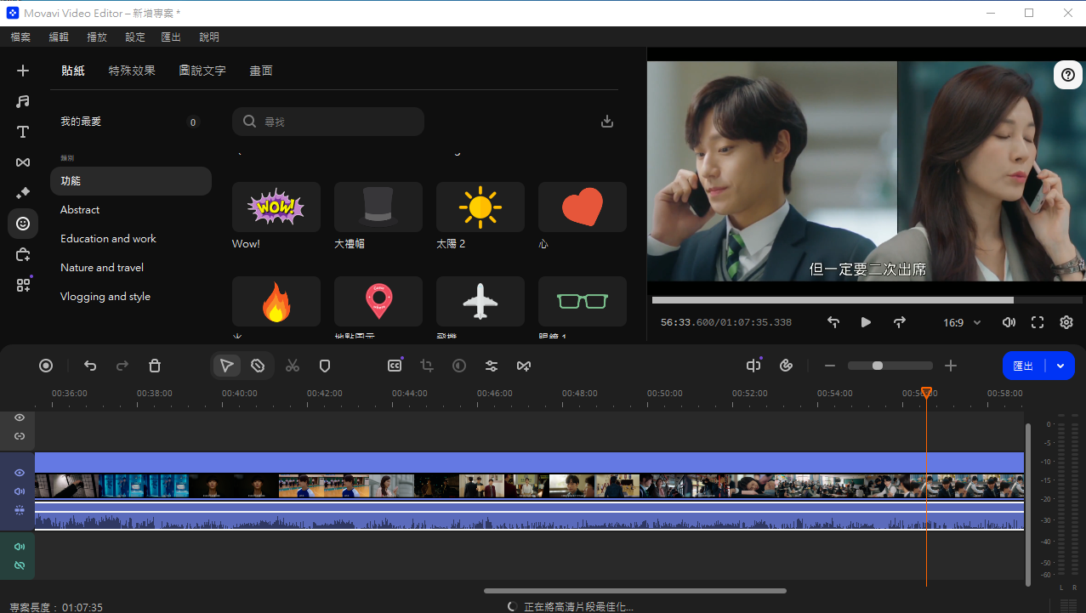Open 我的最愛 favorites list
Screen dimensions: 1086x613
131,122
